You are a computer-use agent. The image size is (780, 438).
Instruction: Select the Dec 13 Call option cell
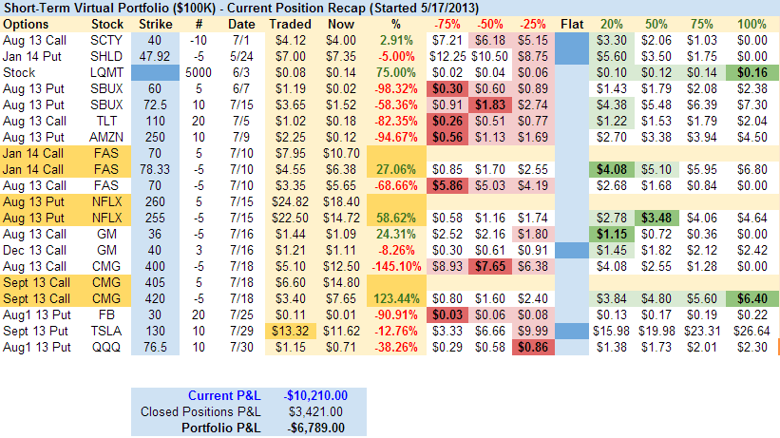click(x=33, y=250)
